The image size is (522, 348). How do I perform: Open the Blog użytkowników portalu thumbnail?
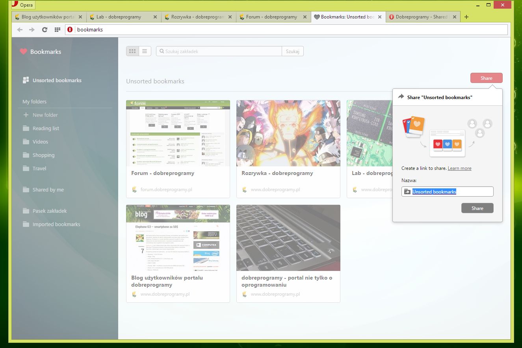[x=178, y=238]
